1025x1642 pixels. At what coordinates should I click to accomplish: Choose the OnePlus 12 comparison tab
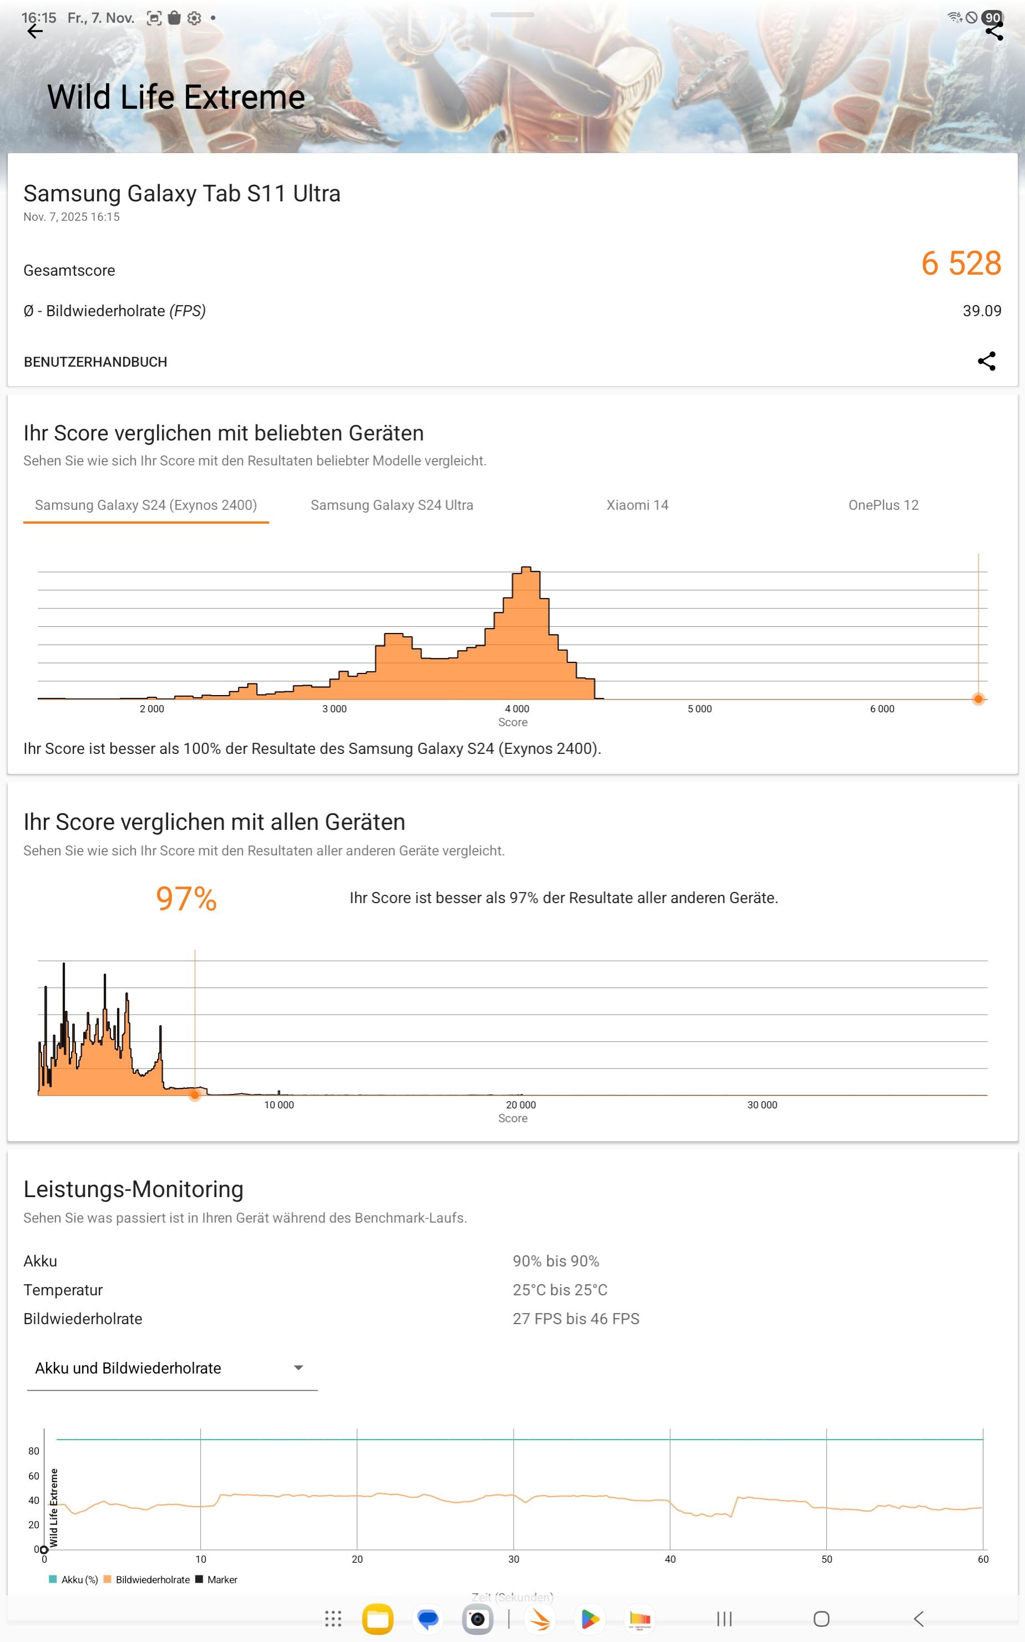point(882,505)
